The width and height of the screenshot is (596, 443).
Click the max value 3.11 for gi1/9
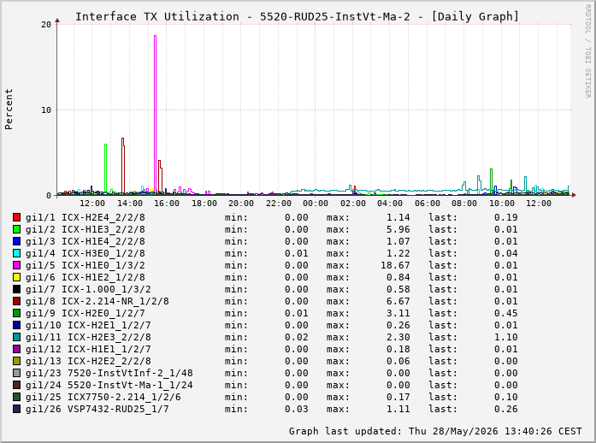[x=398, y=313]
